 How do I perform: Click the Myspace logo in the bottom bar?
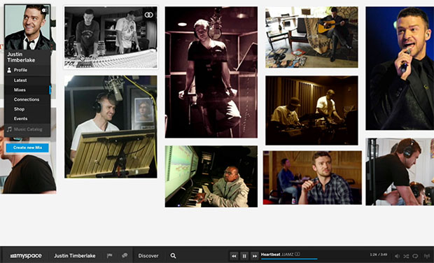point(26,256)
